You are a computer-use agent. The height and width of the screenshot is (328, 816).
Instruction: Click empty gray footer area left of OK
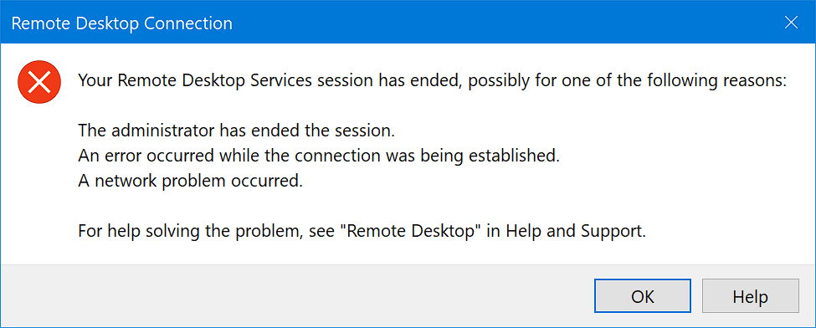point(296,296)
